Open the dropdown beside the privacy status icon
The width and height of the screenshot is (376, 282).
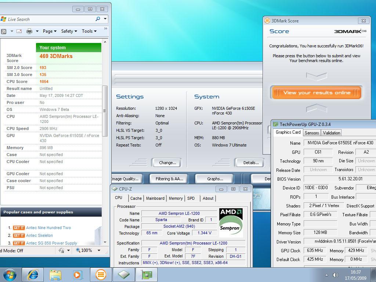68,250
